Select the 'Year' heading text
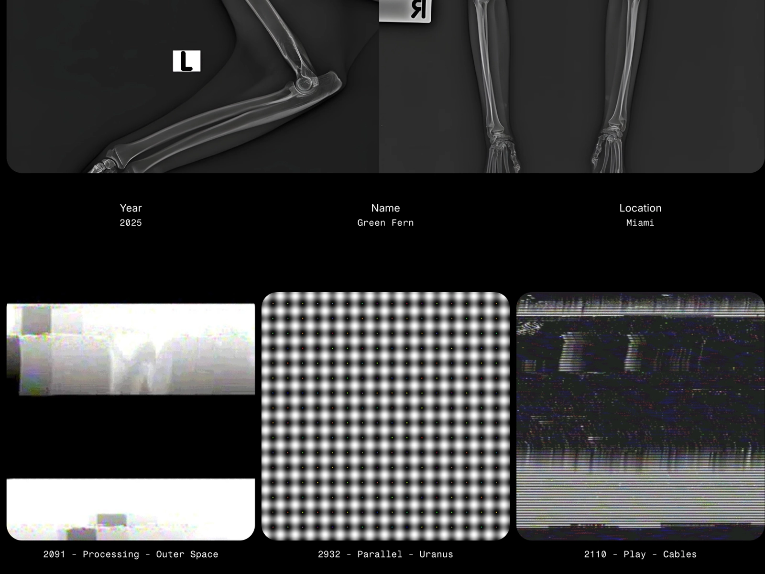Screen dimensions: 765x574 pos(131,208)
